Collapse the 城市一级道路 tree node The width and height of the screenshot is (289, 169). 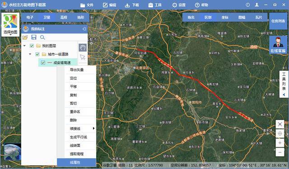click(30, 54)
